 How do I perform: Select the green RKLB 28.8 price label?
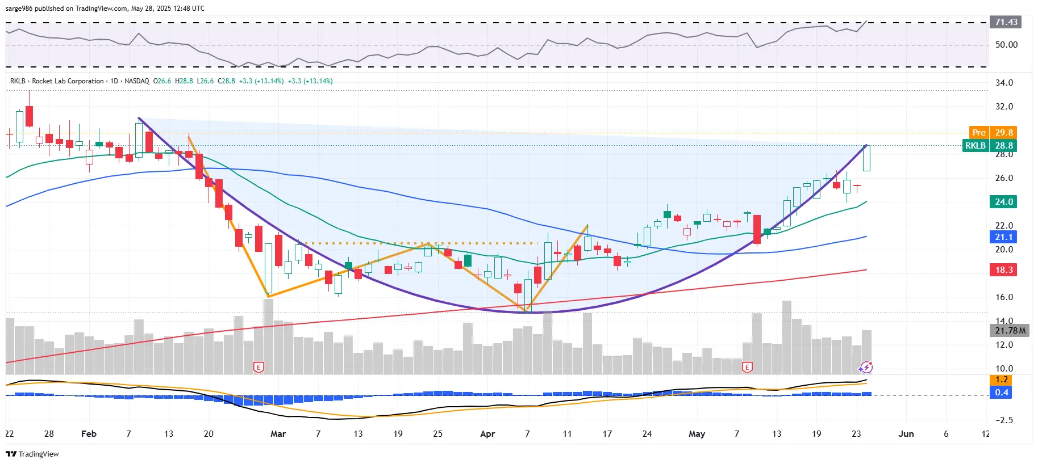click(x=989, y=146)
